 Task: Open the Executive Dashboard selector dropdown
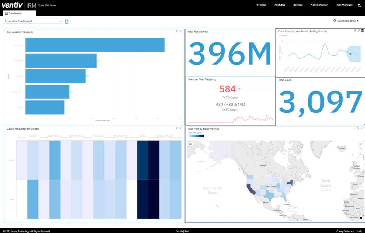[33, 21]
